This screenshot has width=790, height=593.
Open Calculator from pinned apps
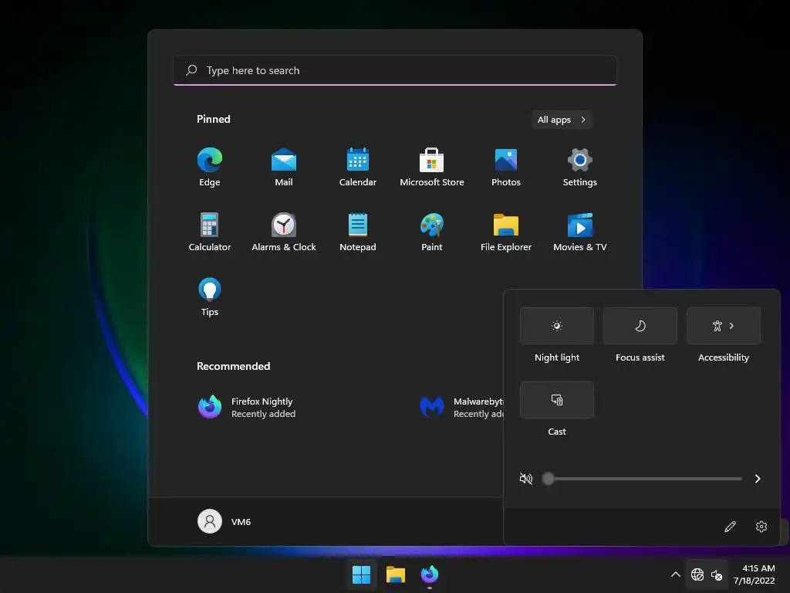(x=210, y=232)
